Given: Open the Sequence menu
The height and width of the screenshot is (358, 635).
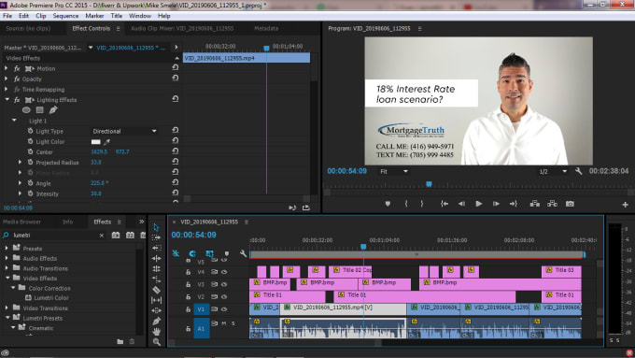Looking at the screenshot, I should (x=65, y=16).
